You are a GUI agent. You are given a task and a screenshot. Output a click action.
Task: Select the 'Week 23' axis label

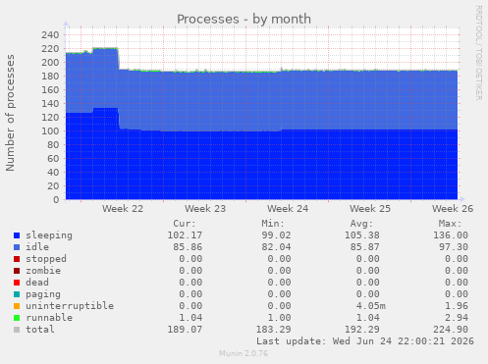click(205, 209)
